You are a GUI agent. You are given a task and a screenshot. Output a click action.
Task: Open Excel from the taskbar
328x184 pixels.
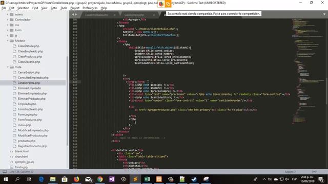[147, 179]
